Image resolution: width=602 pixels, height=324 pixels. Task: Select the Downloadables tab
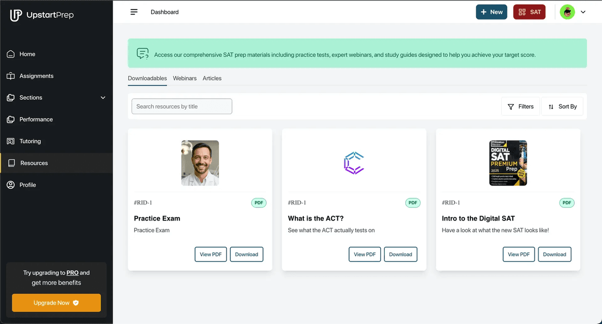147,78
